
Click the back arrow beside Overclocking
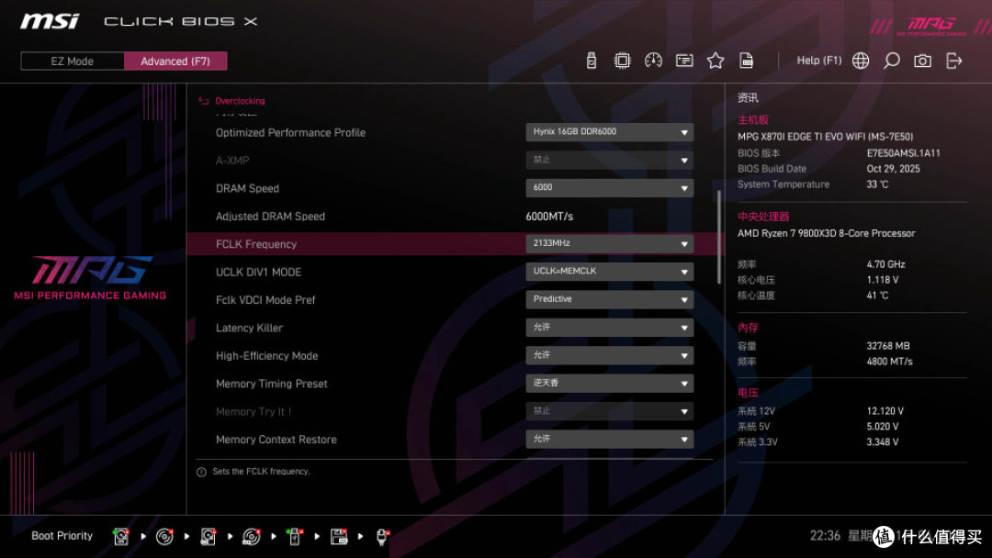coord(203,100)
